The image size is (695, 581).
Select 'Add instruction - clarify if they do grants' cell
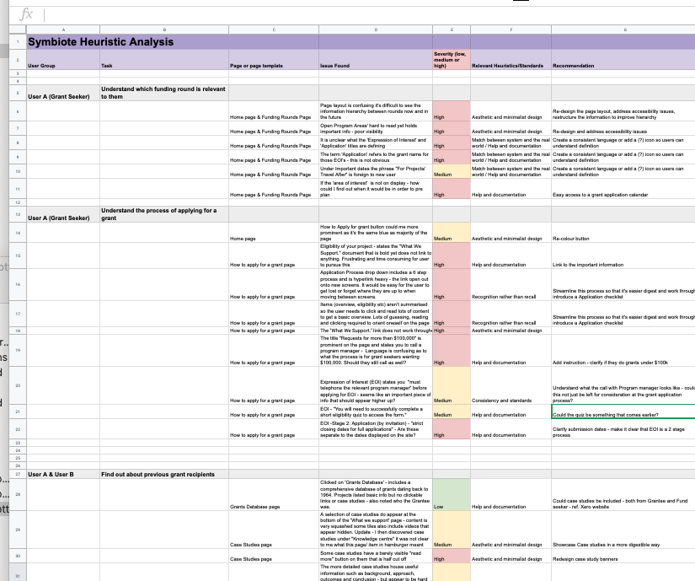pyautogui.click(x=623, y=351)
